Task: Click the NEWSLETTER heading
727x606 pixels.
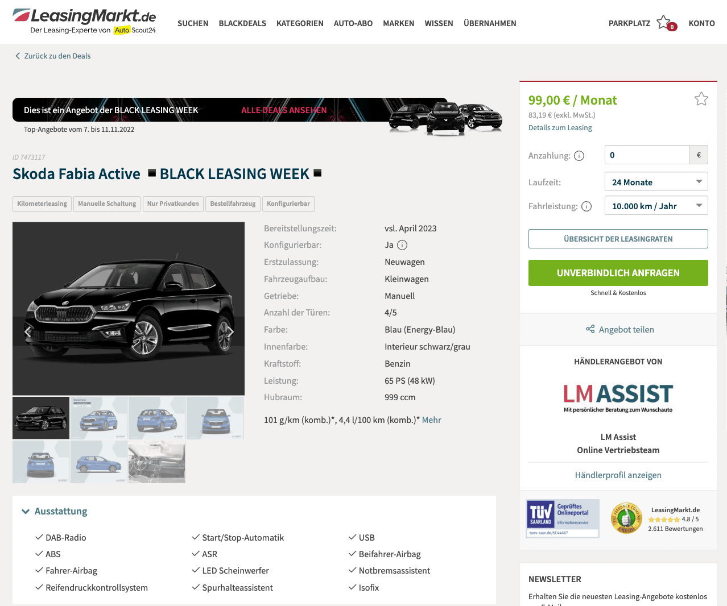Action: [555, 579]
